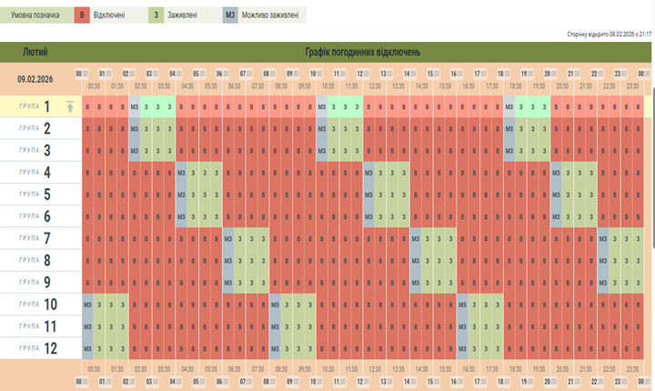Viewport: 655px width, 391px height.
Task: Select the Група 10 row label
Action: click(x=40, y=304)
